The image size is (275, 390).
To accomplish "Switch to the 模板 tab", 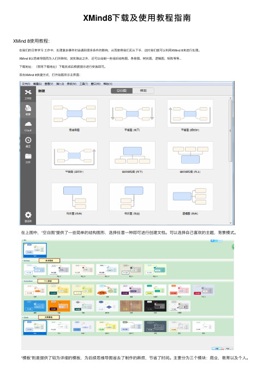I will tap(143, 91).
